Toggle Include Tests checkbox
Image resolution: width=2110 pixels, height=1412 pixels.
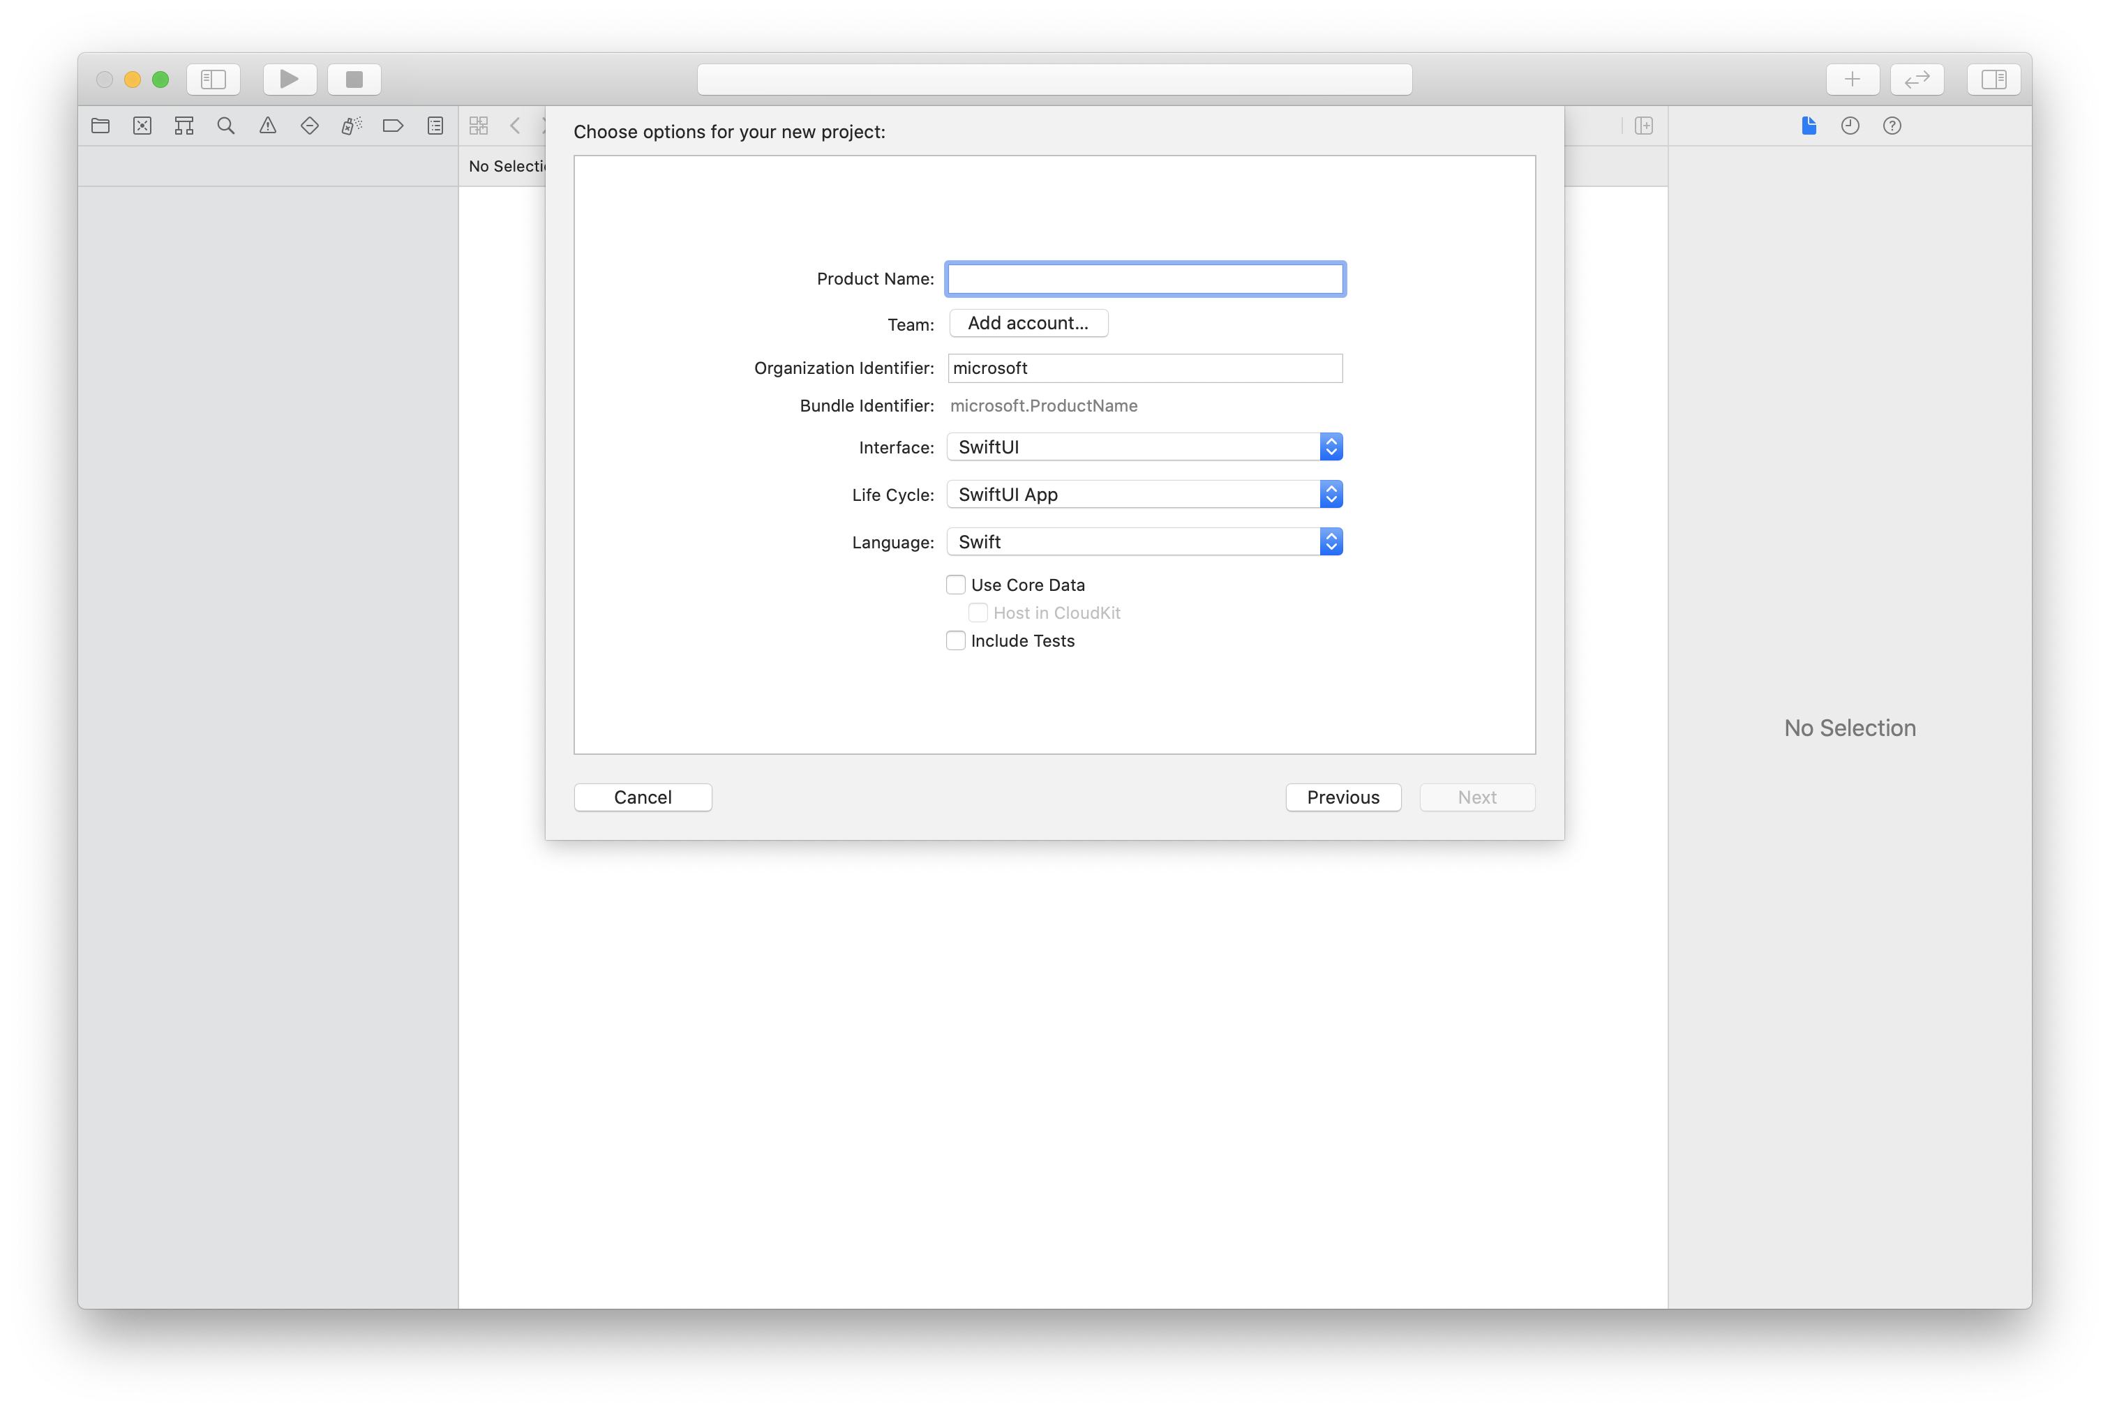point(955,640)
